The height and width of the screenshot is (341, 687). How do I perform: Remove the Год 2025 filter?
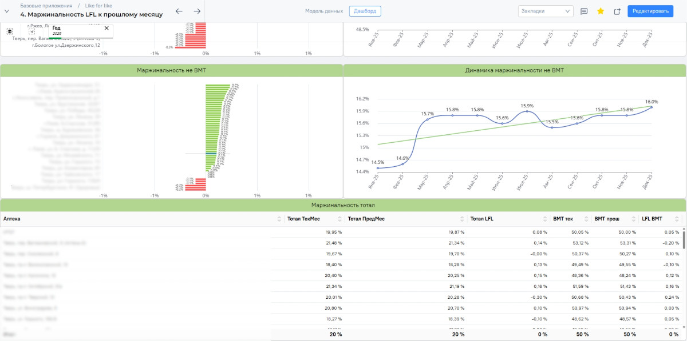pyautogui.click(x=106, y=28)
